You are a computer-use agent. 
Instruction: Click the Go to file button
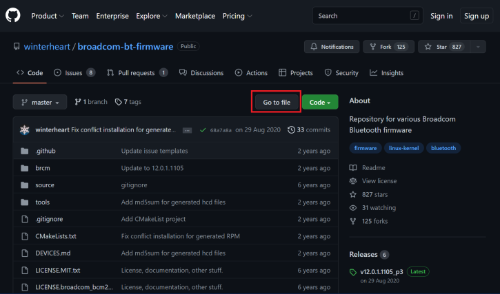(276, 102)
